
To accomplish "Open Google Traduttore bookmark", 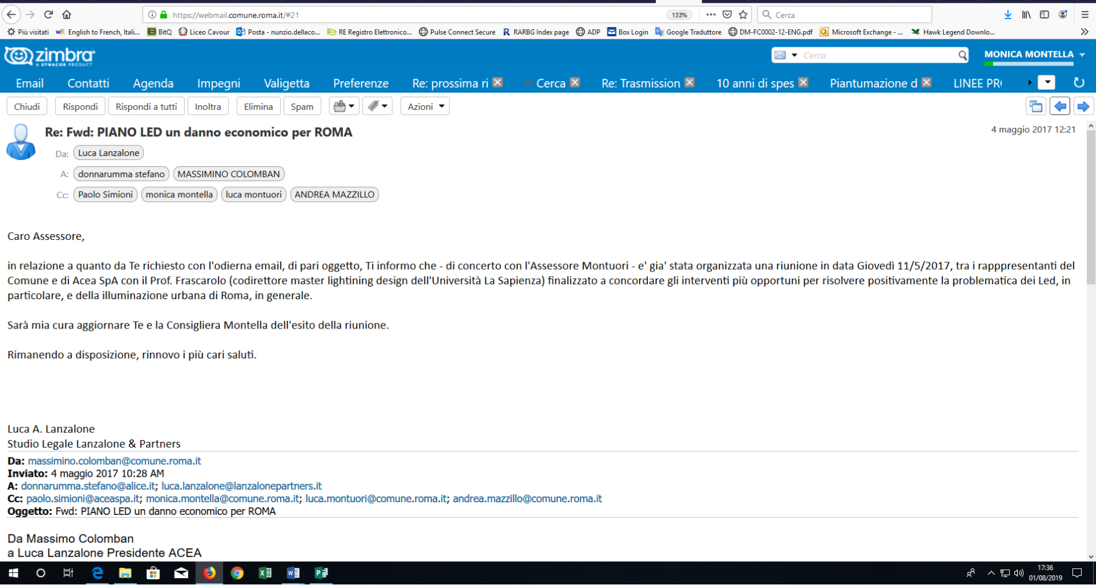I will (x=689, y=32).
